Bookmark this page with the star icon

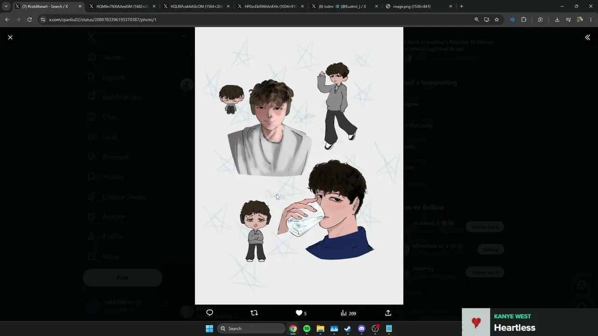(x=497, y=20)
